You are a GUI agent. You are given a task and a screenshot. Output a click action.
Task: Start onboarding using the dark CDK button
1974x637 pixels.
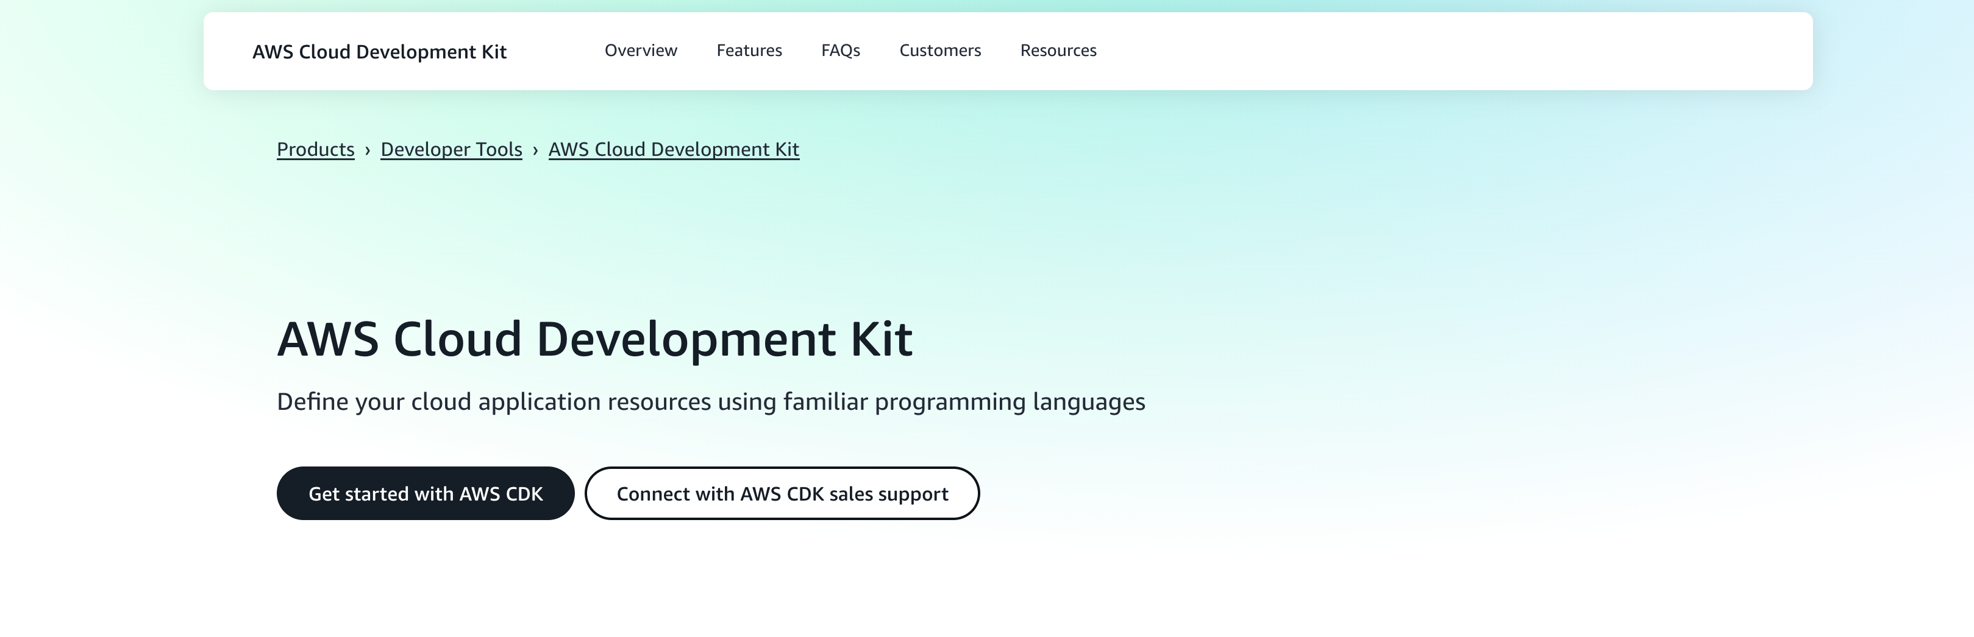[x=426, y=493]
